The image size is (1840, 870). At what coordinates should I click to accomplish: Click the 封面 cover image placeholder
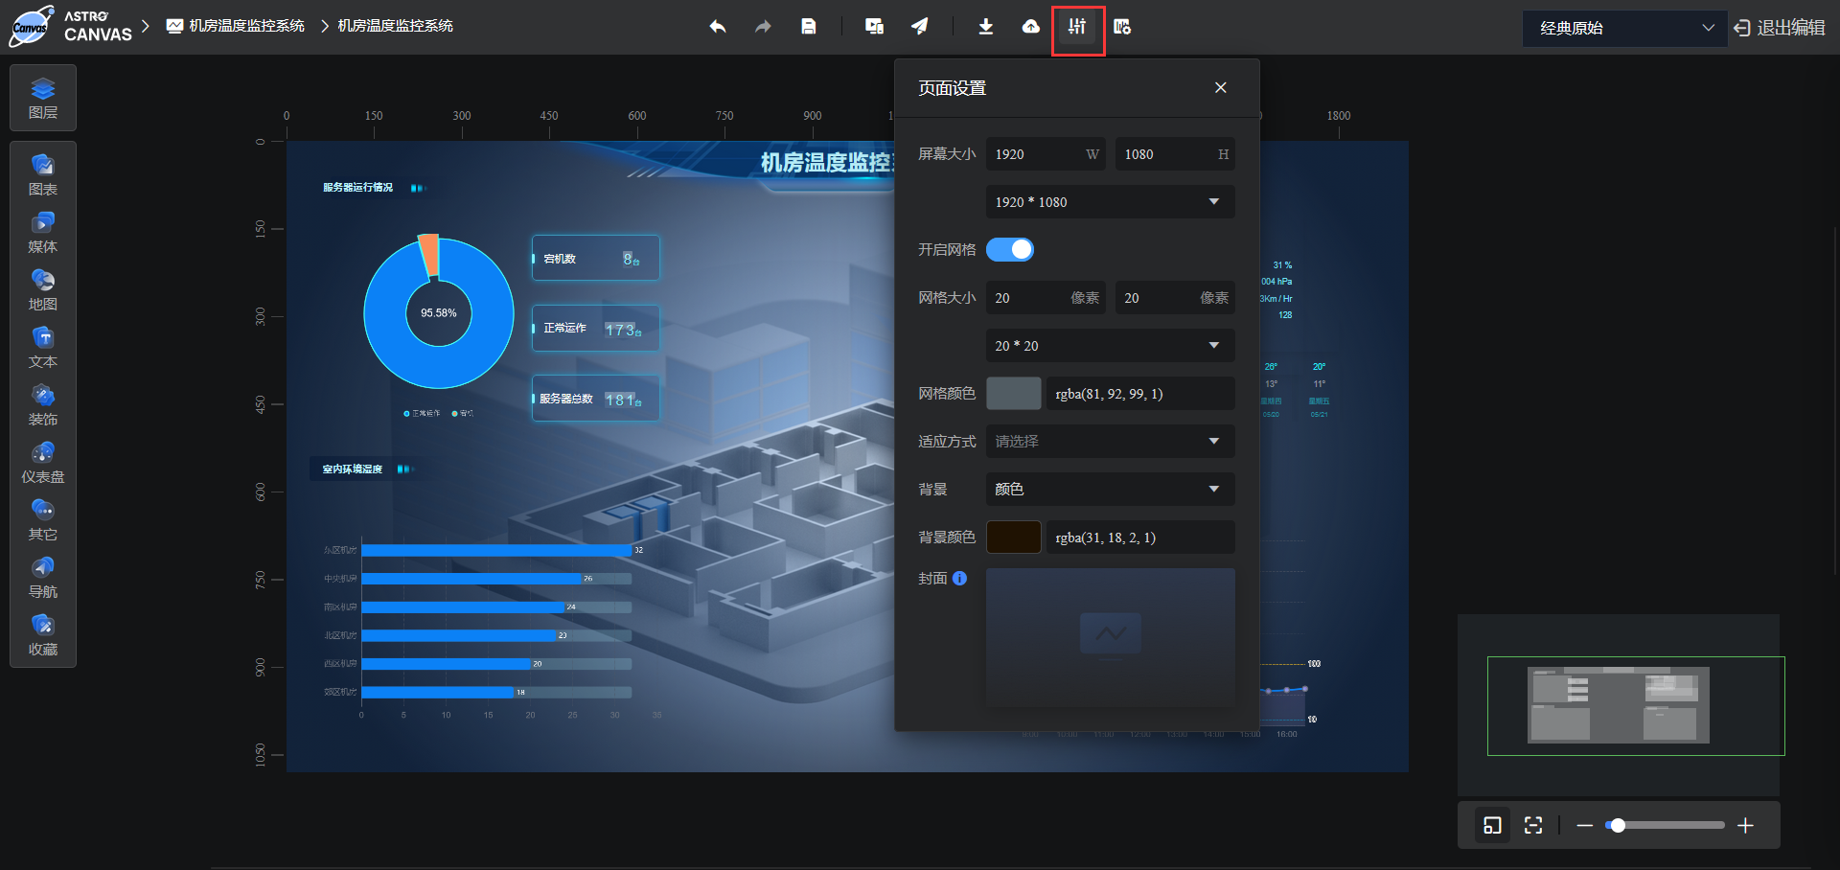click(x=1110, y=637)
